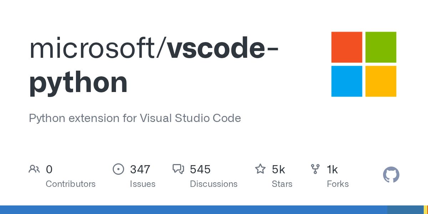The width and height of the screenshot is (428, 214).
Task: Click the GitHub Octocat logo
Action: coord(391,175)
